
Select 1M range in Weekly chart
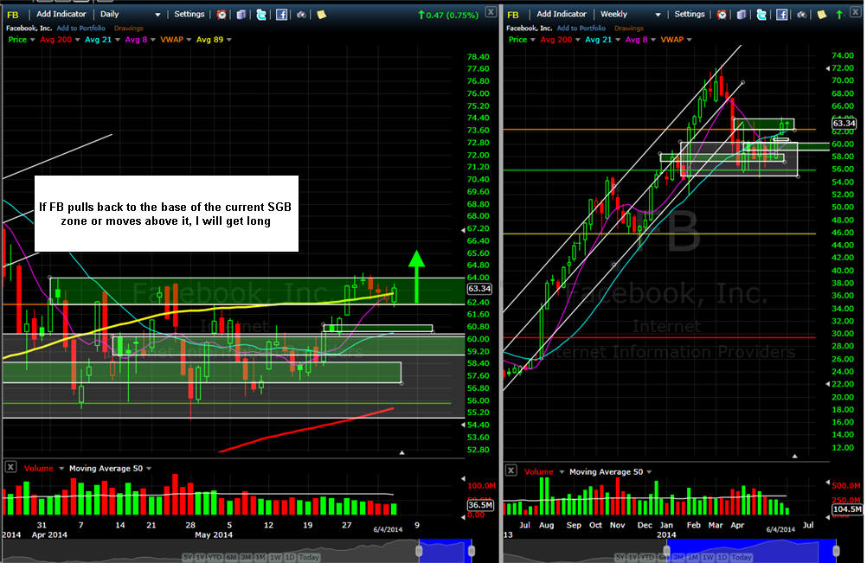tap(692, 557)
